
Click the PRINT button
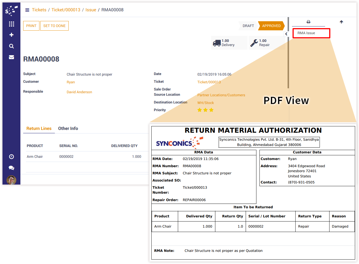[x=31, y=26]
